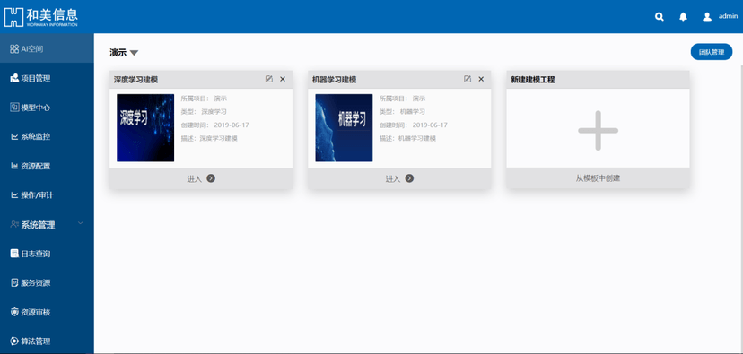Click the arrow icon beside 进入 on 机器学习 card
743x354 pixels.
409,178
